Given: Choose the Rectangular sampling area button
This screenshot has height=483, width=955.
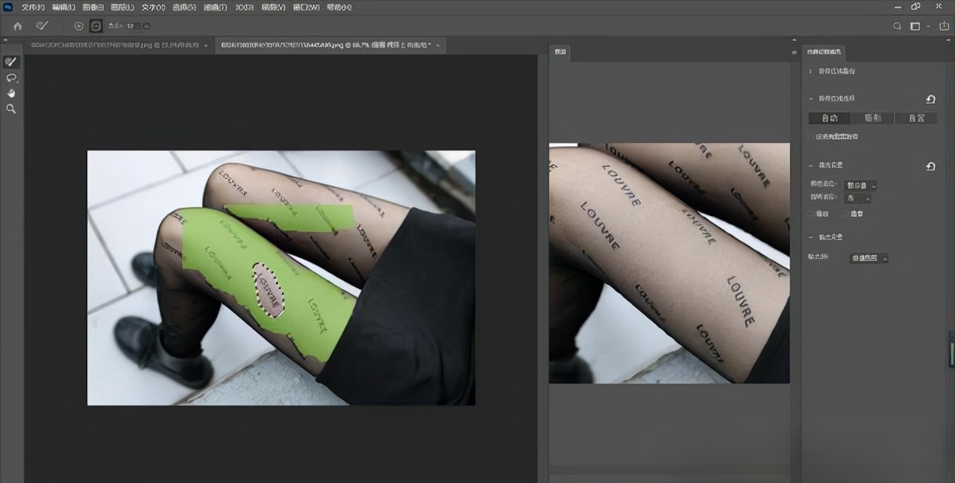Looking at the screenshot, I should (873, 118).
